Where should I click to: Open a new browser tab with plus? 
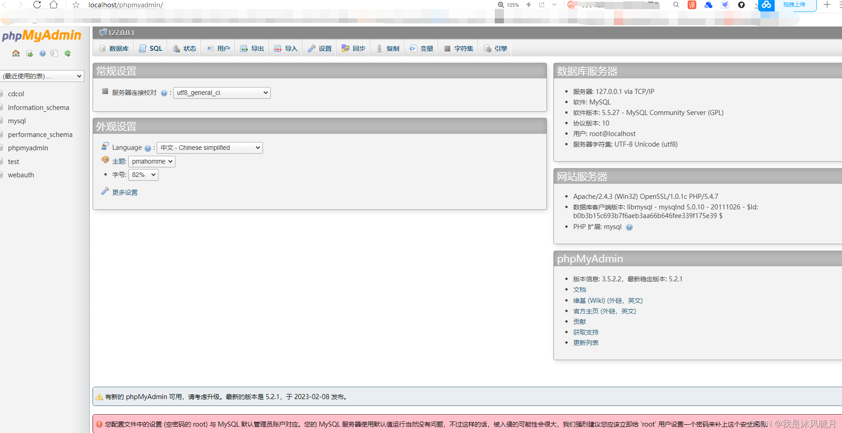pos(827,5)
